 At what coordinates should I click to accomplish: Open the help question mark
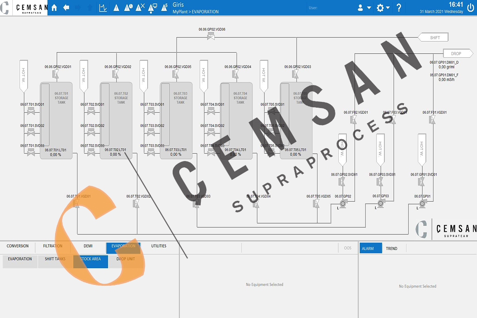[399, 8]
